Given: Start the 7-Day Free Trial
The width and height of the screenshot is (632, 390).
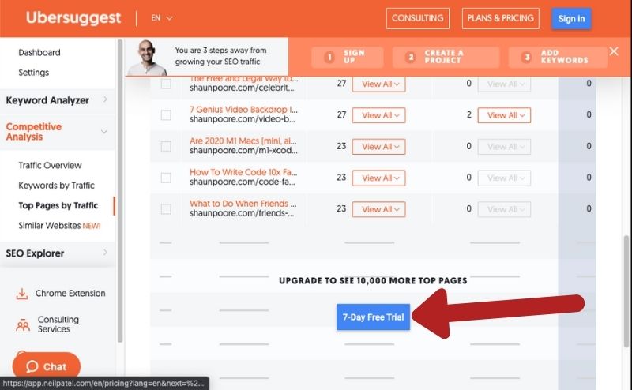Looking at the screenshot, I should tap(373, 317).
